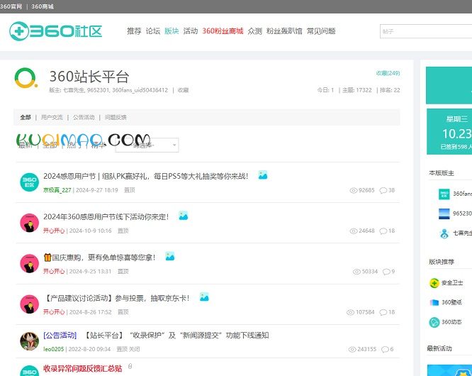Open image icon beside 2024感恩用户节 post
Screen dimensions: 472x376
point(263,175)
